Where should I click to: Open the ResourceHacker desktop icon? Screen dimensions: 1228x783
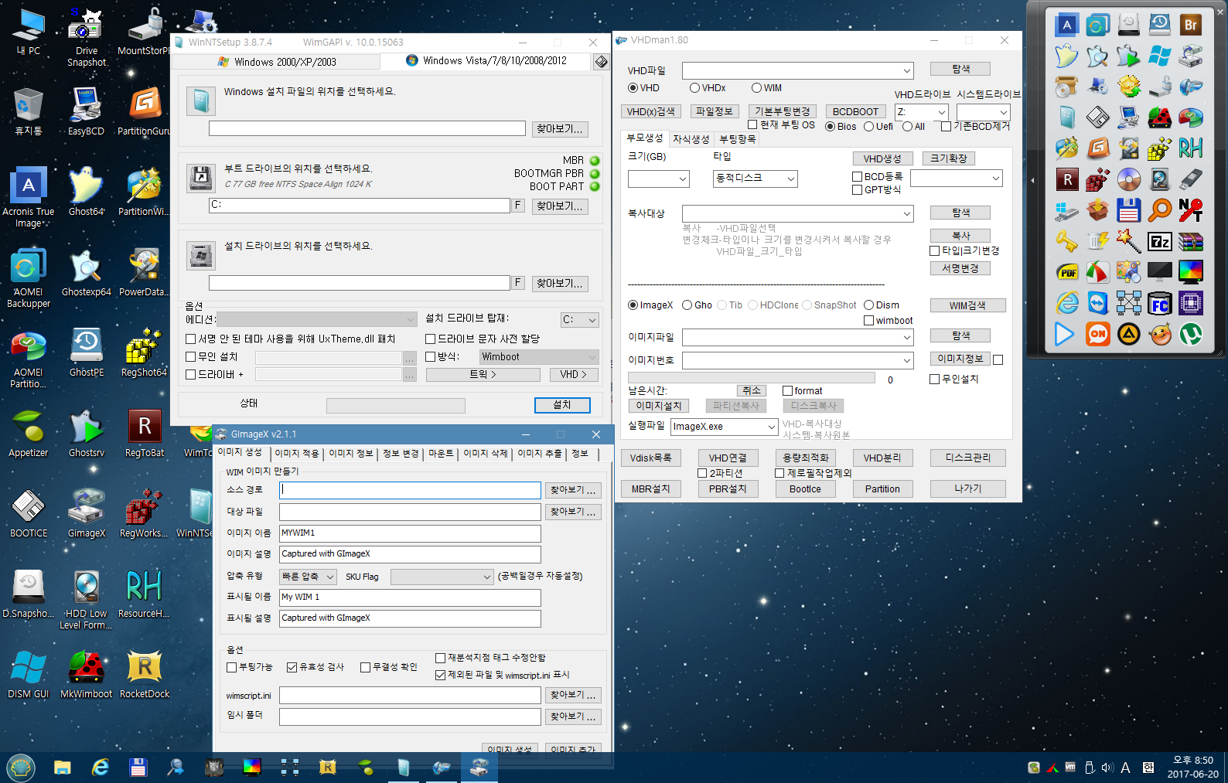pyautogui.click(x=143, y=594)
